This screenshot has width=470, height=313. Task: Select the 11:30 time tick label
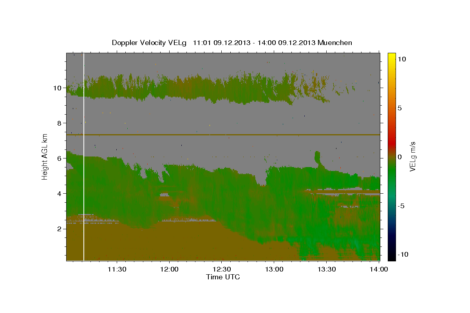(x=117, y=269)
